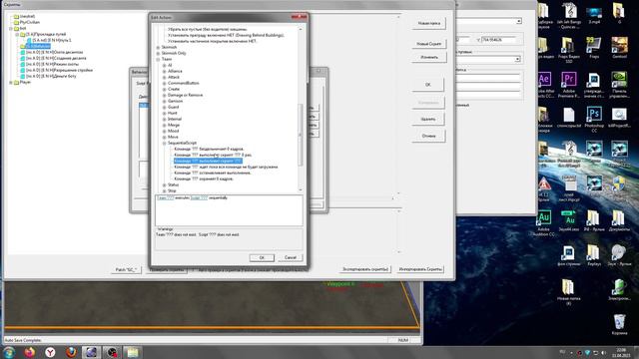
Task: Select the Merge category label
Action: [174, 125]
